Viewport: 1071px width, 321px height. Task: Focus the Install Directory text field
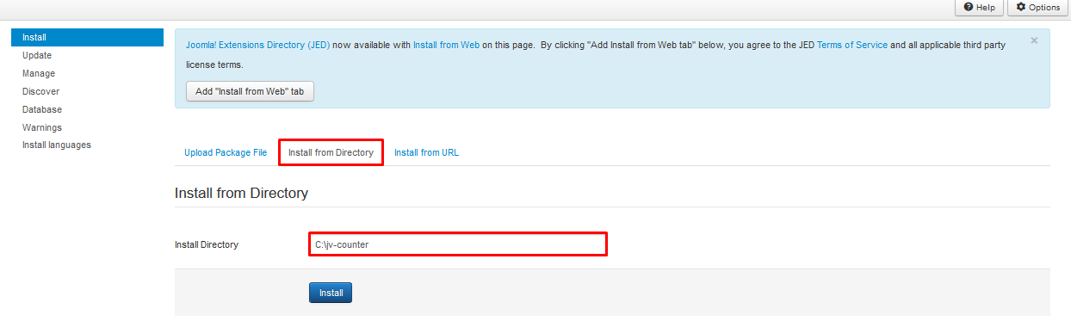[458, 244]
